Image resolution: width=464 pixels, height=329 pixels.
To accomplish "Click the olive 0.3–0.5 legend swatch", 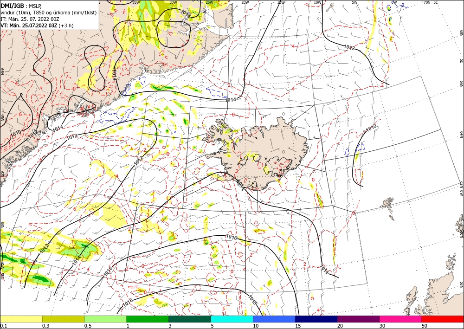I will (x=63, y=319).
